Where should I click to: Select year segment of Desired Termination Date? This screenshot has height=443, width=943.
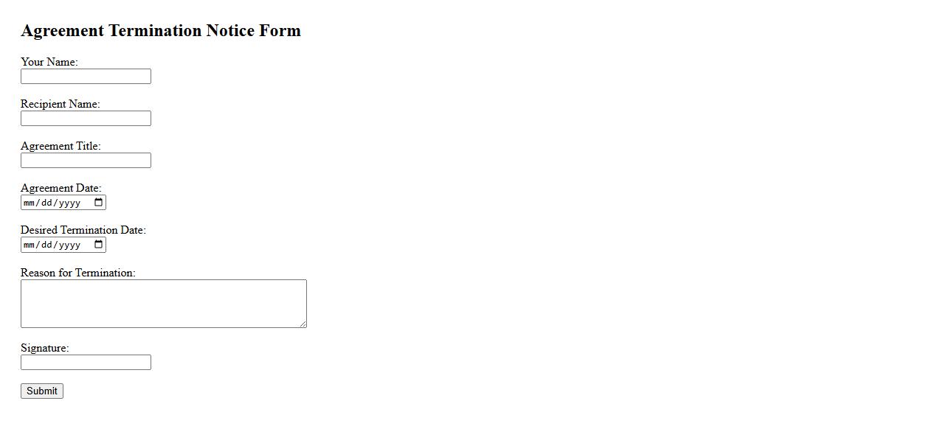(x=69, y=245)
